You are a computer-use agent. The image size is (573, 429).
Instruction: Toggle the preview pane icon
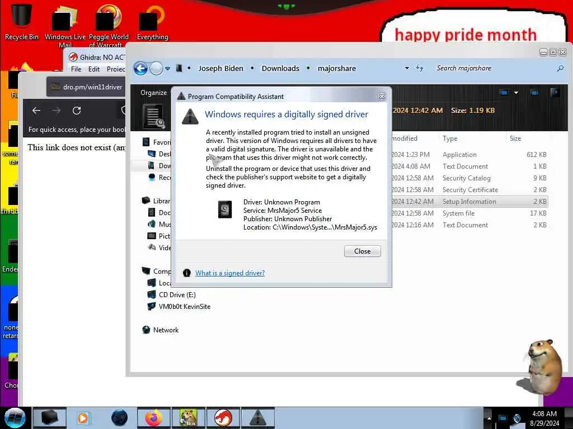pos(534,93)
